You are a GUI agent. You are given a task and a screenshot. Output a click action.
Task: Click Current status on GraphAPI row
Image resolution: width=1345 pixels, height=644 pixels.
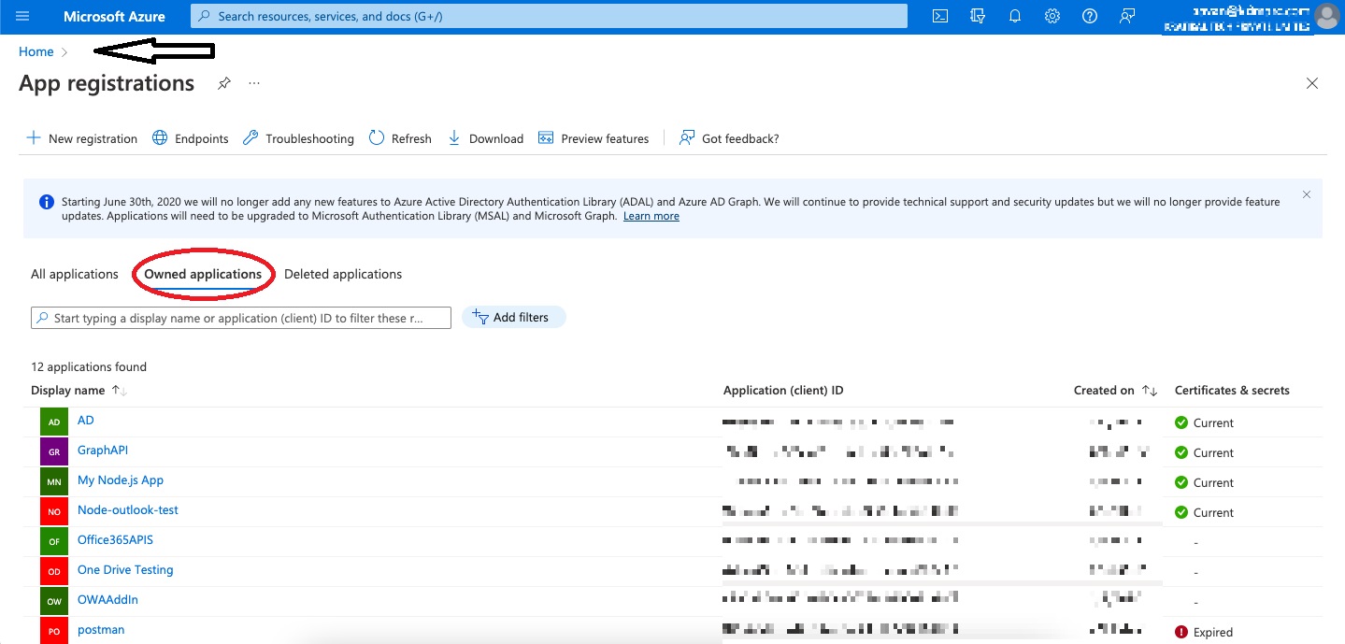1204,452
